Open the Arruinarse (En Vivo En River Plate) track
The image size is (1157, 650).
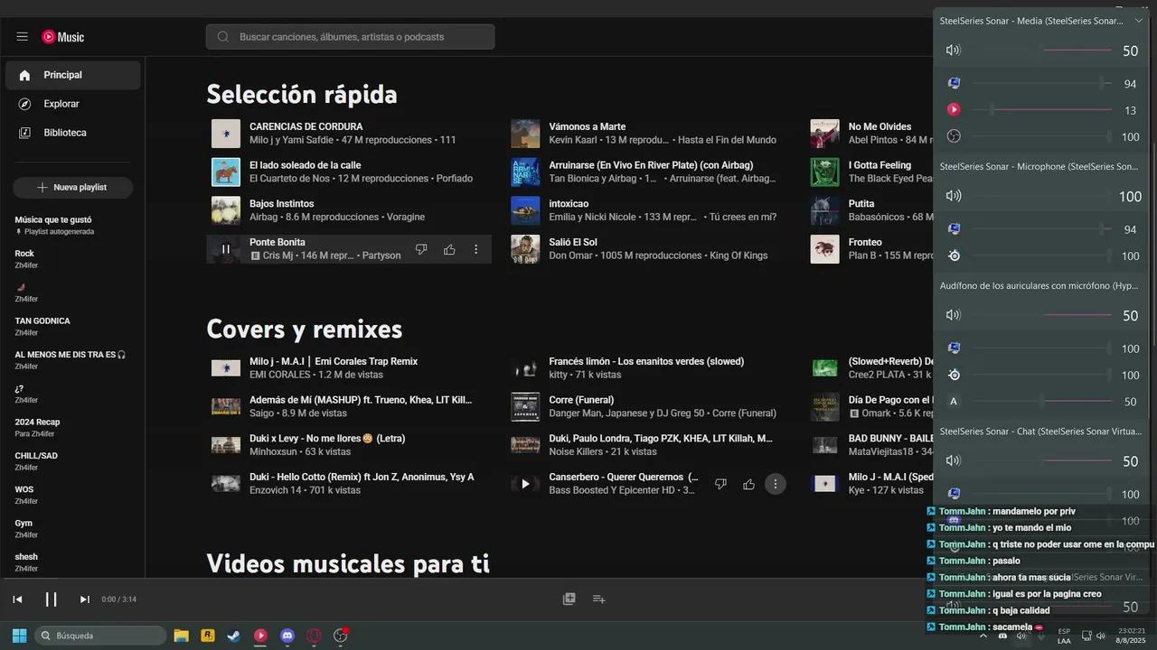pyautogui.click(x=651, y=165)
